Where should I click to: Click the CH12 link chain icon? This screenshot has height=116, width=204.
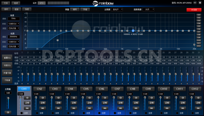click(x=198, y=108)
